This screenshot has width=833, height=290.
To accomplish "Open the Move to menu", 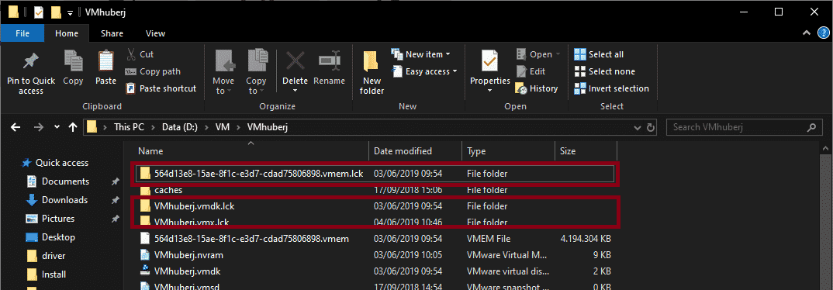I will coord(223,72).
